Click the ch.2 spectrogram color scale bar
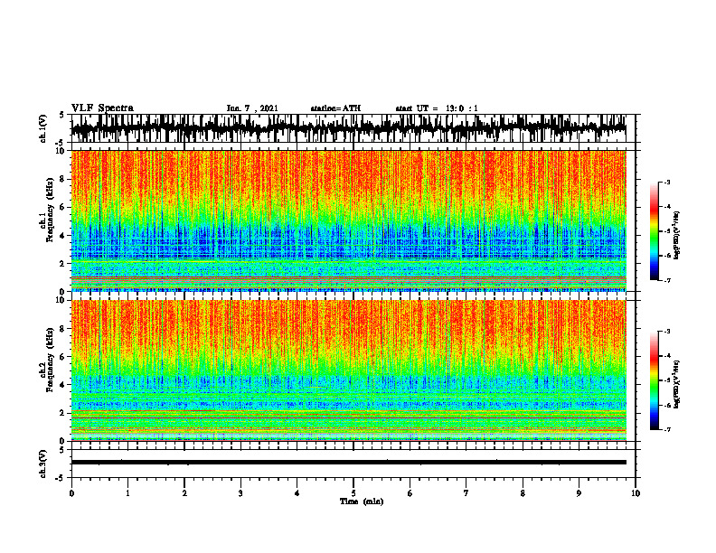Viewport: 716px width, 553px height. point(654,380)
